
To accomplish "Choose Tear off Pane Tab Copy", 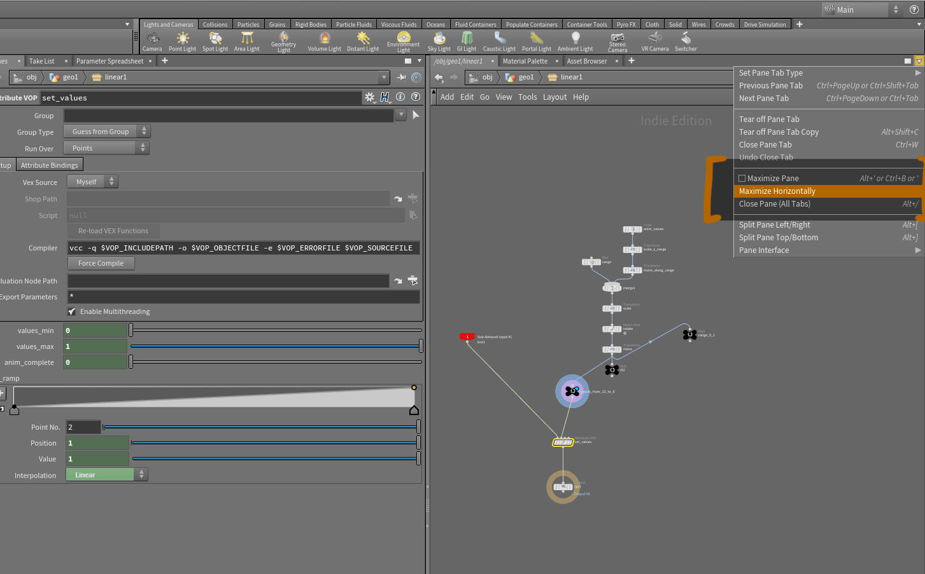I will (829, 132).
